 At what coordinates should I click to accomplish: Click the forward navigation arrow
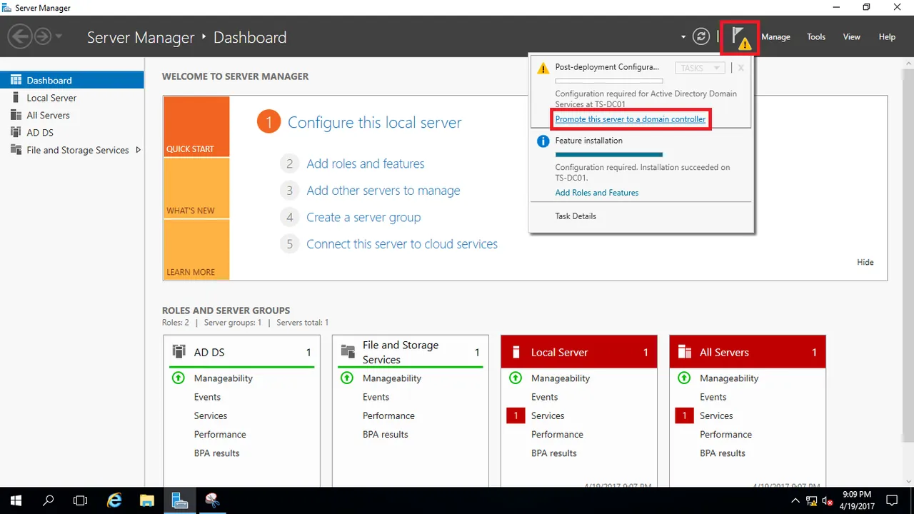click(43, 36)
